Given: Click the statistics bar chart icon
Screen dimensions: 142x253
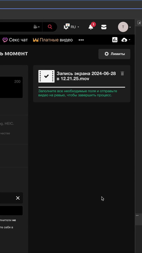Looking at the screenshot, I should click(x=115, y=40).
